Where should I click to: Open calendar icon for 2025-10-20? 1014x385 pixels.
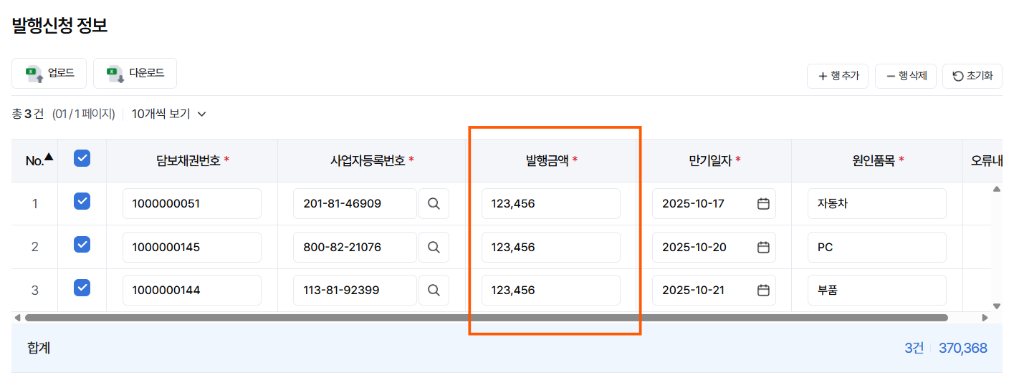click(763, 247)
